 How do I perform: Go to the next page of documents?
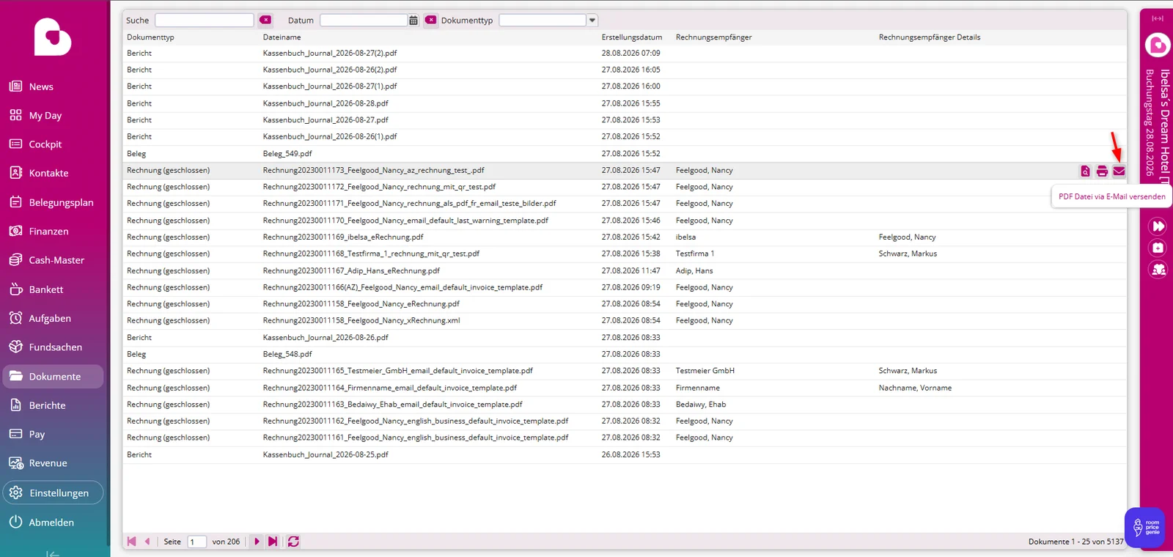(257, 542)
